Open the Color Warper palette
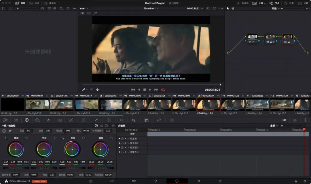The width and height of the screenshot is (311, 184). point(84,120)
